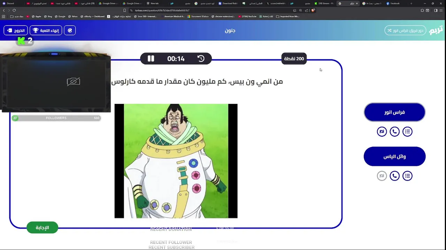Open the apps grid icon in bookmarks bar

[x=3, y=16]
